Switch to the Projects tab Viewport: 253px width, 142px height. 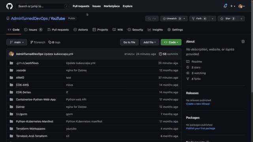[100, 30]
